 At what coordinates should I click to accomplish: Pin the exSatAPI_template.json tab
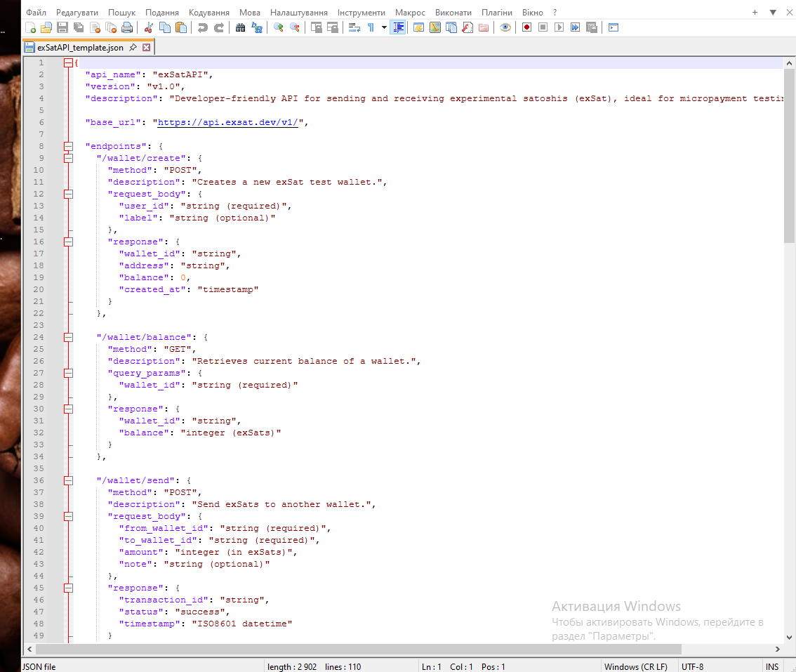[x=133, y=47]
